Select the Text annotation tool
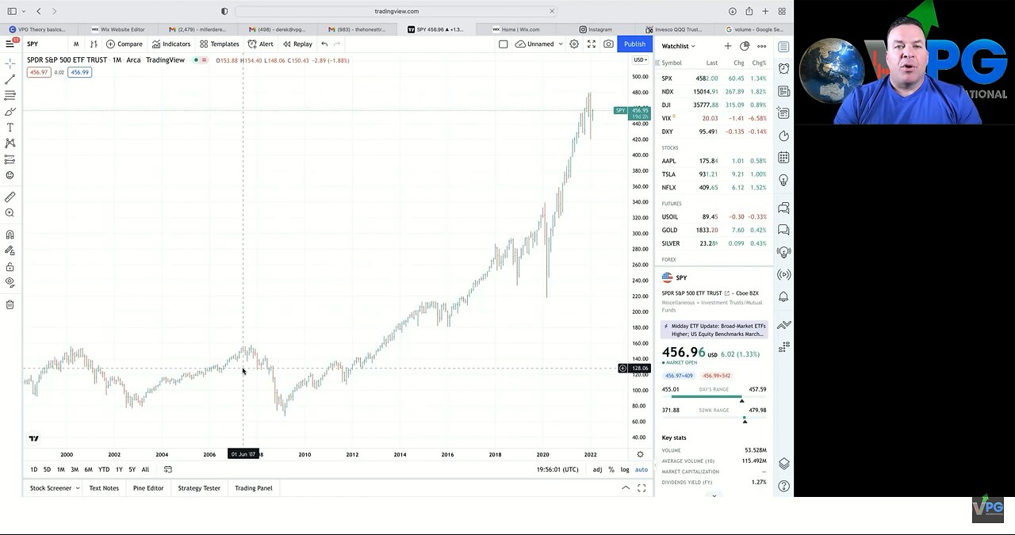Viewport: 1015px width, 535px height. click(10, 127)
